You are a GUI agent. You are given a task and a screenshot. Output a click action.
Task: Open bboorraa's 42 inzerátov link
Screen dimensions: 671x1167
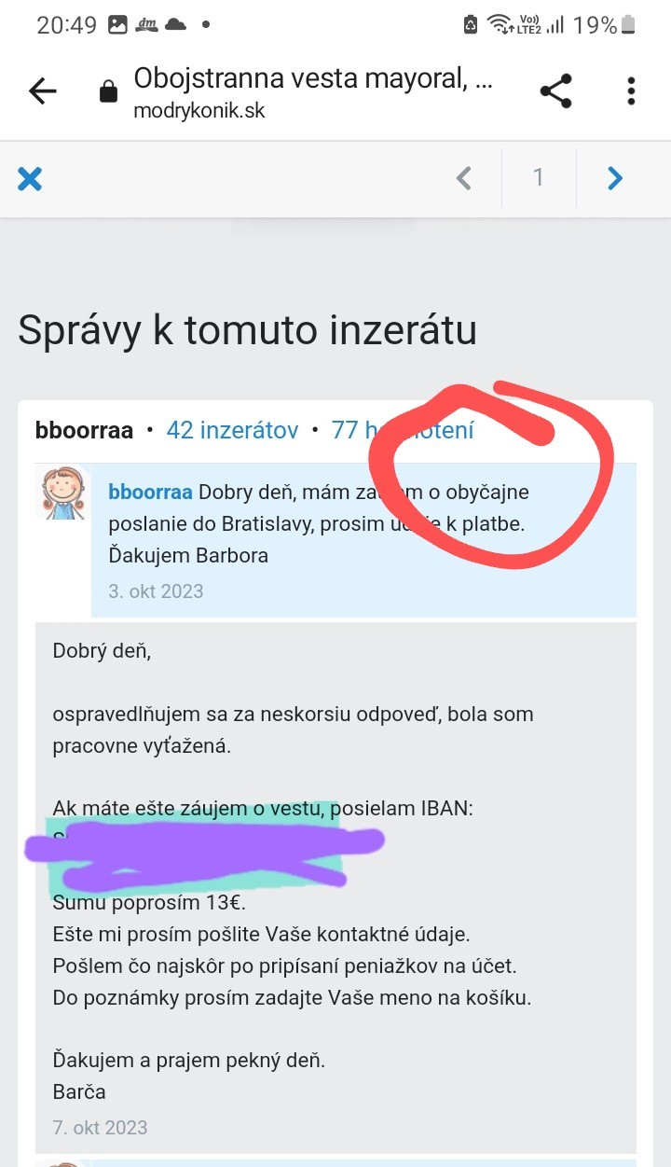click(x=232, y=430)
